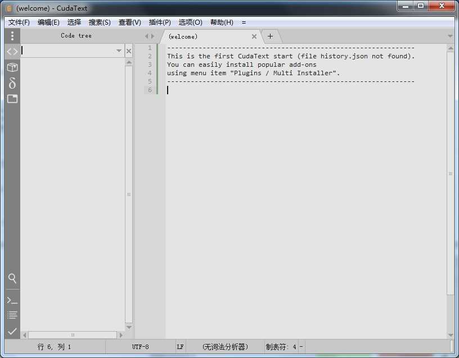This screenshot has height=358, width=459.
Task: Open the 选择 menu
Action: [x=74, y=22]
